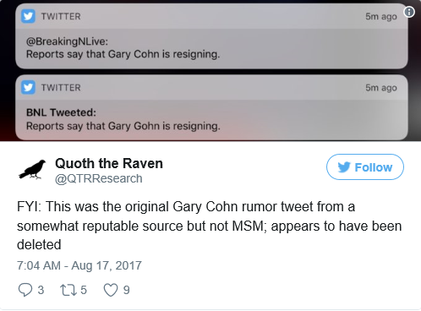Click the Twitter bird inside Follow button

344,167
